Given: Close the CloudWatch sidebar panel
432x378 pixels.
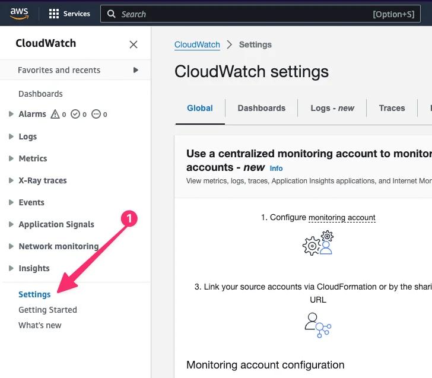Looking at the screenshot, I should (x=134, y=45).
